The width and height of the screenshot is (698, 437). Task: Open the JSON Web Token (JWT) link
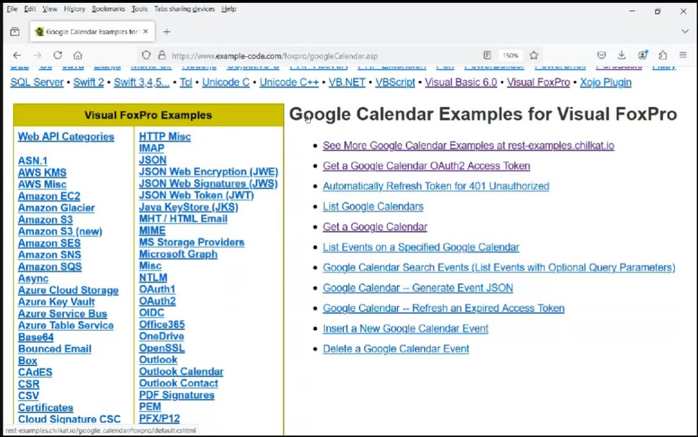tap(196, 196)
